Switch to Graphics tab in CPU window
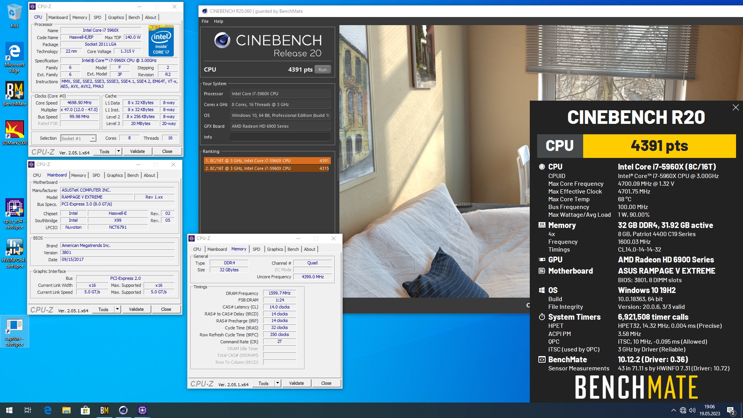 tap(116, 17)
